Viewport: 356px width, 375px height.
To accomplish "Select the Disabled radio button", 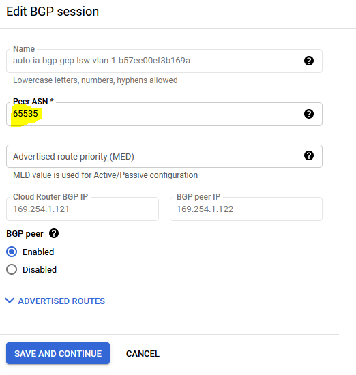I will [x=12, y=269].
